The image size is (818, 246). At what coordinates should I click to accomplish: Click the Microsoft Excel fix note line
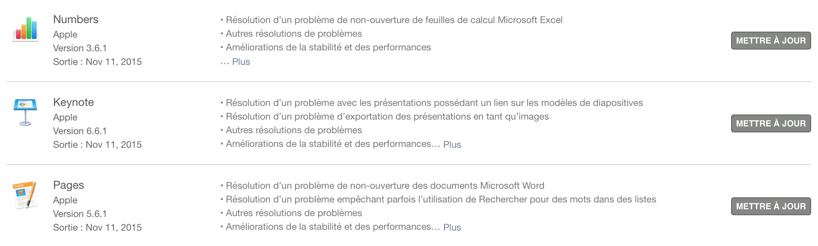[x=391, y=20]
